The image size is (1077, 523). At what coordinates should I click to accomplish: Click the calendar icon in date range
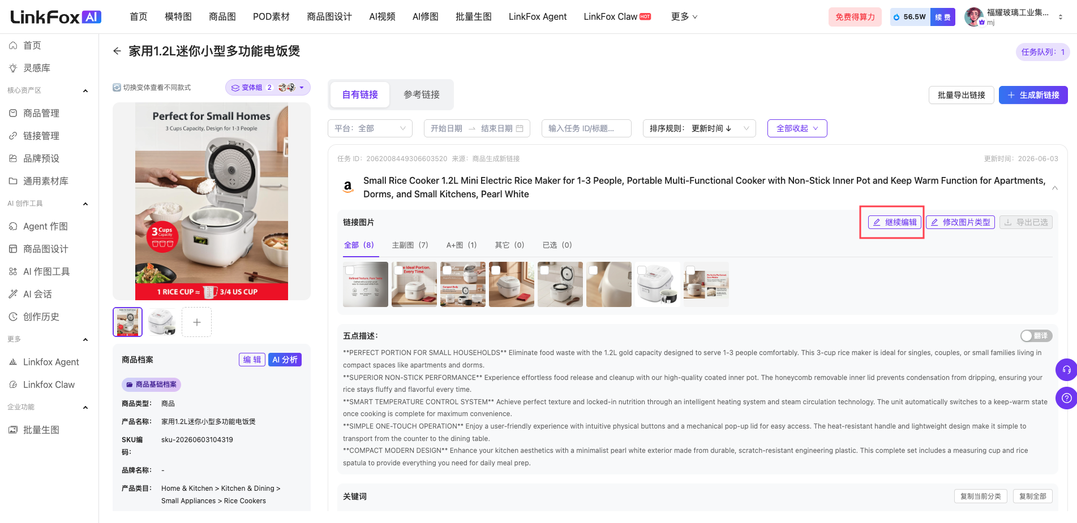520,128
